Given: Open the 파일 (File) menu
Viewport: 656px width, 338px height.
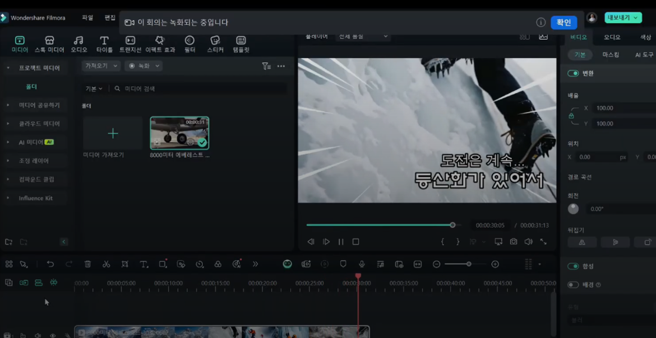Looking at the screenshot, I should click(87, 18).
